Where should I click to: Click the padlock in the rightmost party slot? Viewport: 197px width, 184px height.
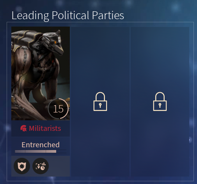(x=160, y=102)
